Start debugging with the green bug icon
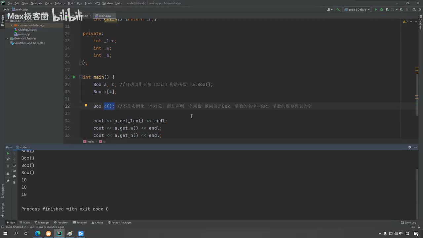The height and width of the screenshot is (238, 423). coord(381,10)
